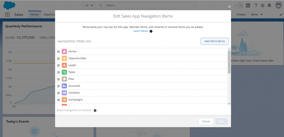Click the Save button
This screenshot has height=137, width=284.
click(x=221, y=122)
